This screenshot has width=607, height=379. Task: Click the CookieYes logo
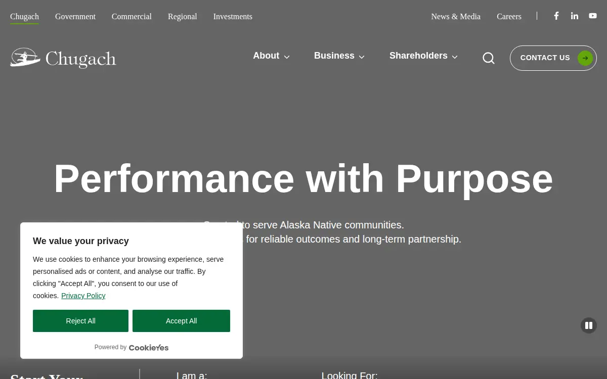(x=149, y=348)
